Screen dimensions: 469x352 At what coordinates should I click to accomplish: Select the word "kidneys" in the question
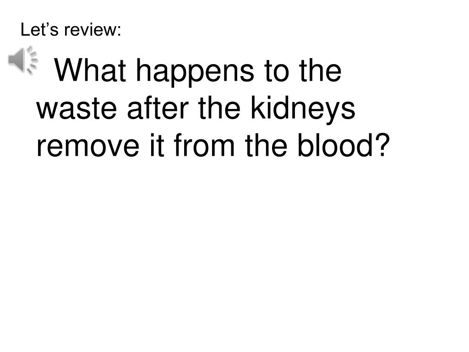tap(303, 109)
